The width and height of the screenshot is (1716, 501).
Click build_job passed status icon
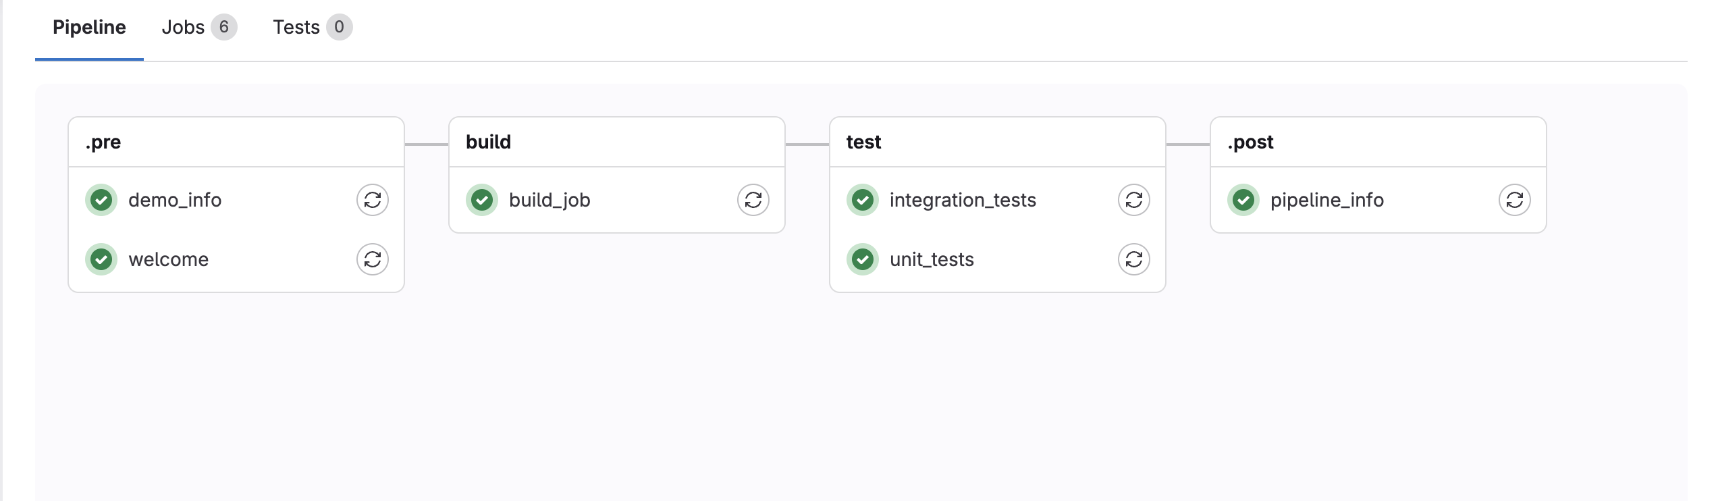482,200
